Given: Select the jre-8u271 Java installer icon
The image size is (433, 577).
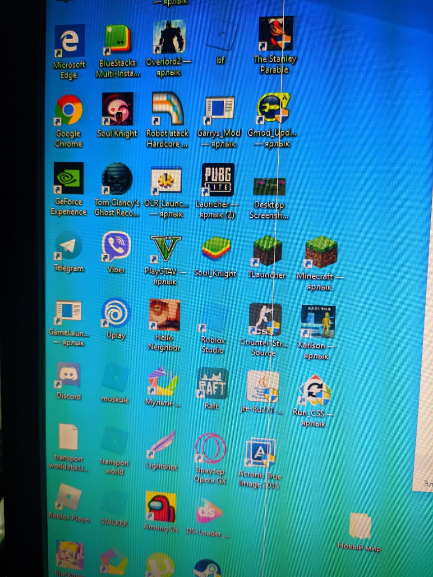Looking at the screenshot, I should pos(263,387).
